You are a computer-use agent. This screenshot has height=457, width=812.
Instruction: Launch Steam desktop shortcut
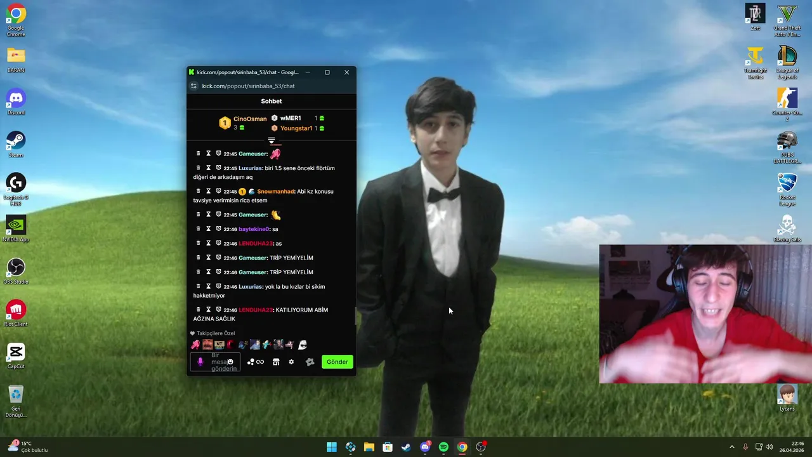click(16, 145)
